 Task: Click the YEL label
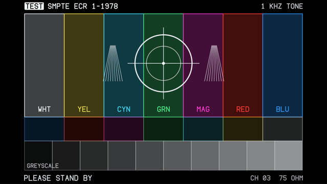pos(84,109)
